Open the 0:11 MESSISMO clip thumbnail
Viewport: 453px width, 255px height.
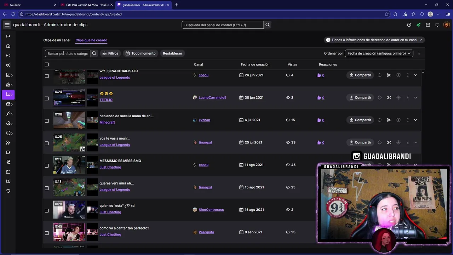point(69,165)
